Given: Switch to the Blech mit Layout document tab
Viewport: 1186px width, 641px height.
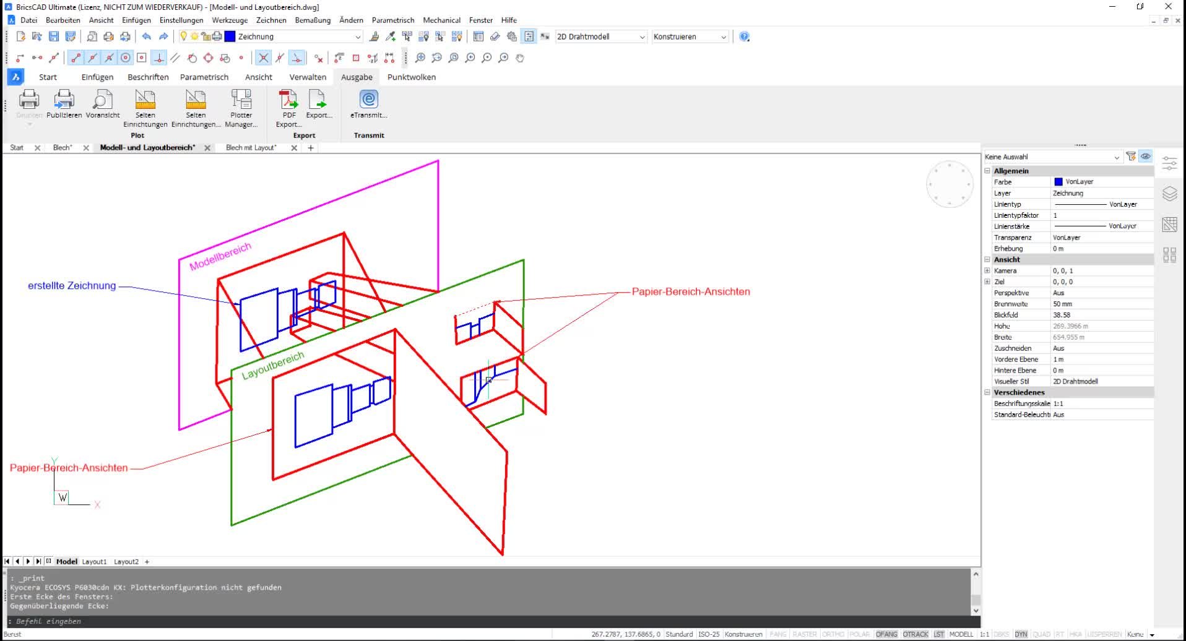Looking at the screenshot, I should click(251, 147).
